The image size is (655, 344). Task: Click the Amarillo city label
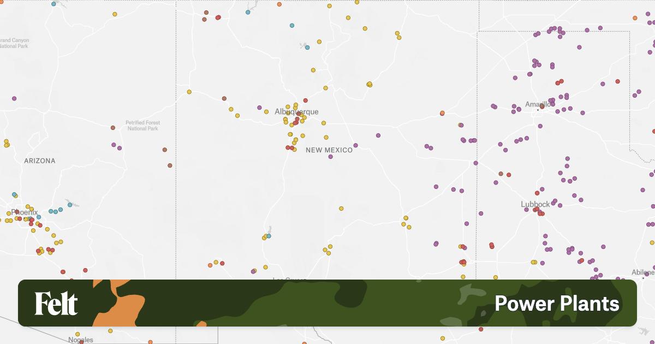tap(538, 104)
